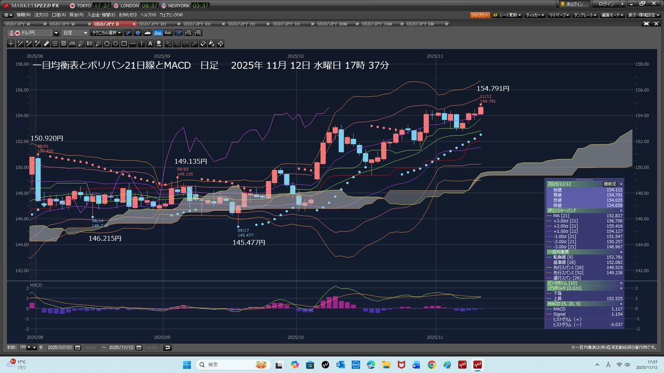Click the zoom out magnifier icon
Image resolution: width=664 pixels, height=373 pixels.
coord(188,33)
